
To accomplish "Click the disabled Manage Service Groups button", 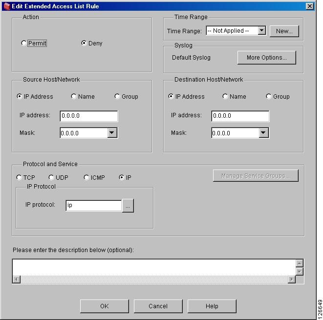I will [256, 176].
